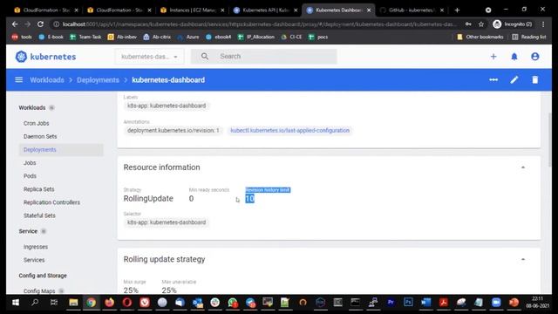Click the browser back arrow
Screen dimensions: 558x314
pos(15,24)
